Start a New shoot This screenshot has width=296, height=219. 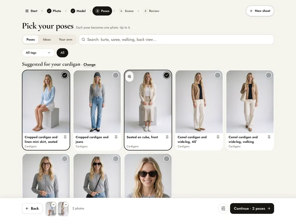(x=260, y=11)
